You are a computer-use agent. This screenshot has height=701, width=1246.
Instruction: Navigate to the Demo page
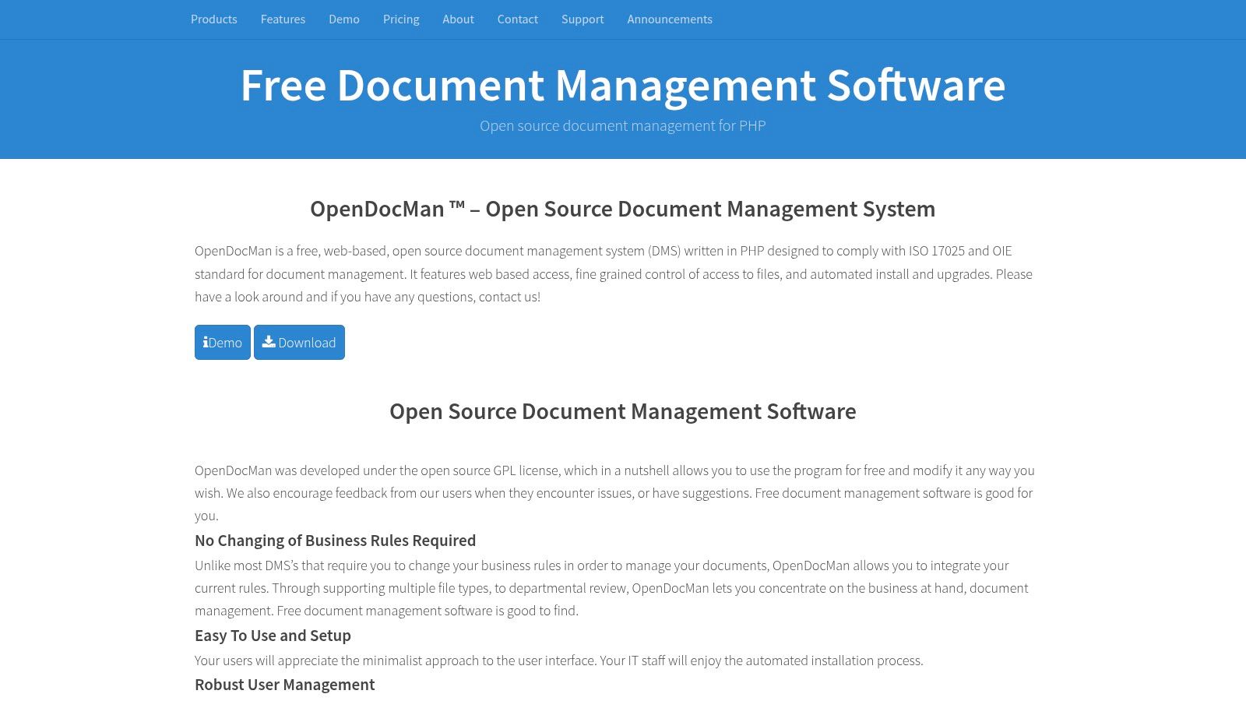click(x=343, y=19)
